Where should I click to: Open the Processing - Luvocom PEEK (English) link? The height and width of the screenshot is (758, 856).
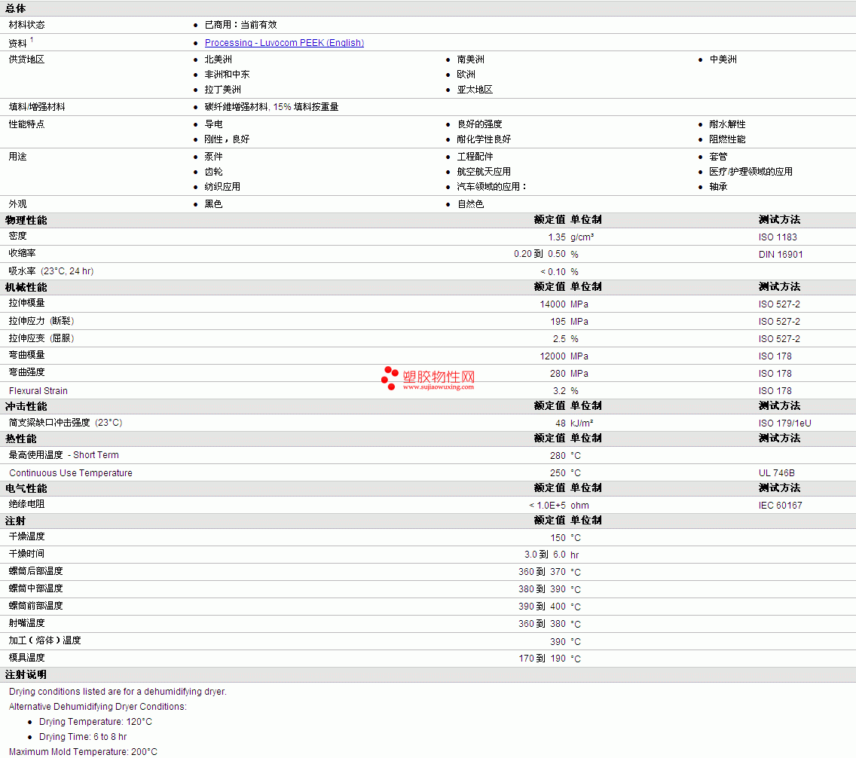[284, 42]
